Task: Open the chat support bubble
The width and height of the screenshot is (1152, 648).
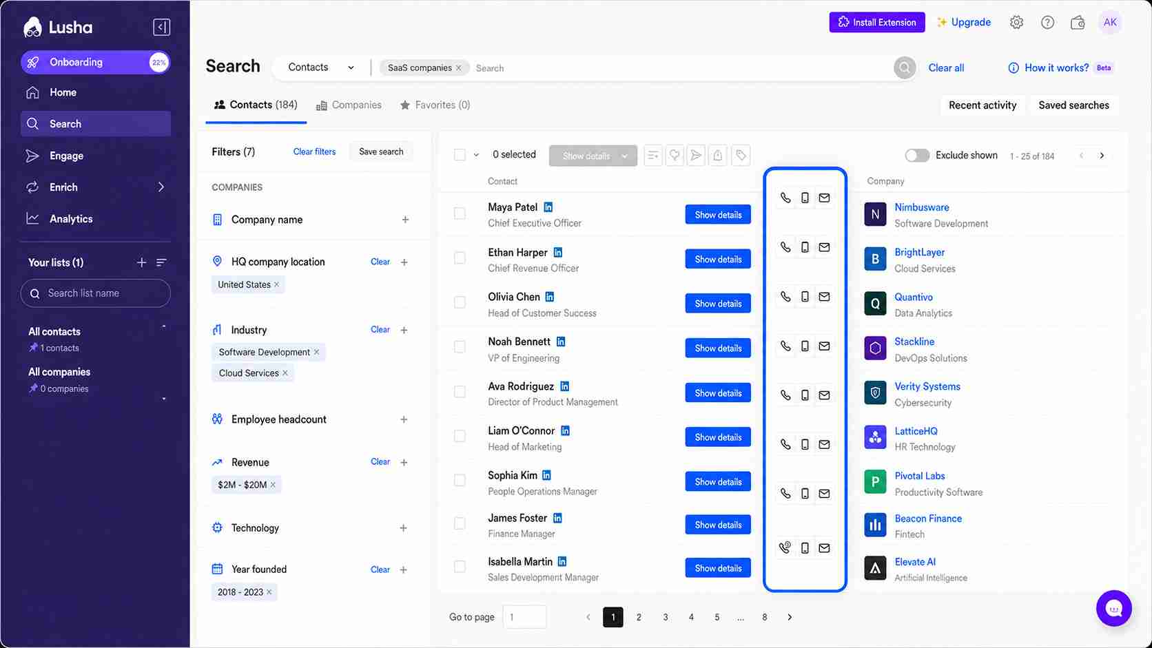Action: [1114, 608]
